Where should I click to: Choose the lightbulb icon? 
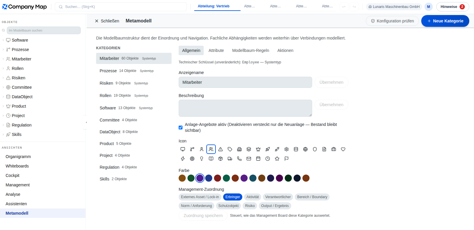202,159
